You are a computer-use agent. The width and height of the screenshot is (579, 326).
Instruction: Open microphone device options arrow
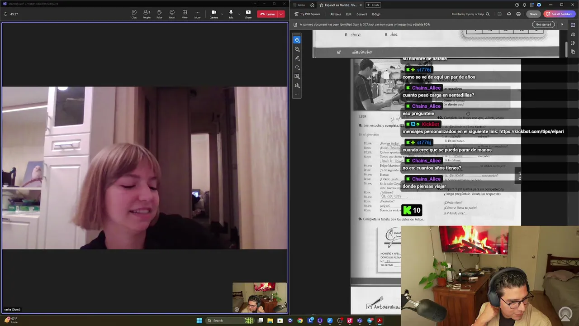pyautogui.click(x=239, y=14)
